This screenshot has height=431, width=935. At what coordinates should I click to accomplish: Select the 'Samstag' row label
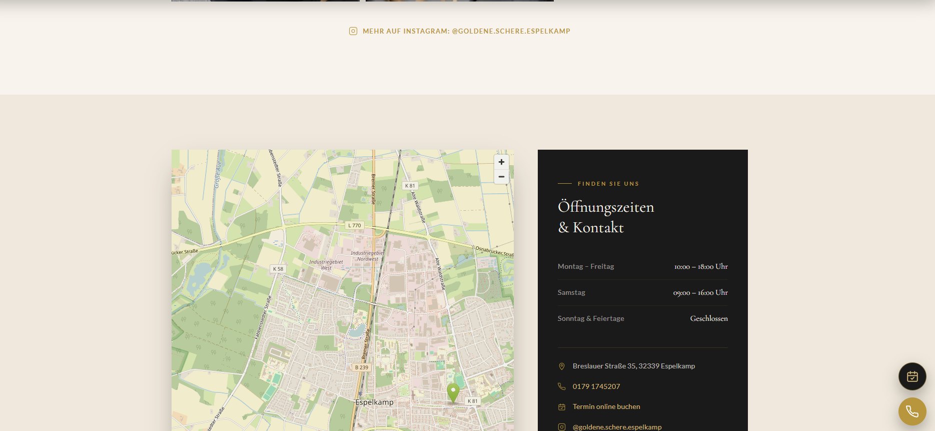[571, 292]
